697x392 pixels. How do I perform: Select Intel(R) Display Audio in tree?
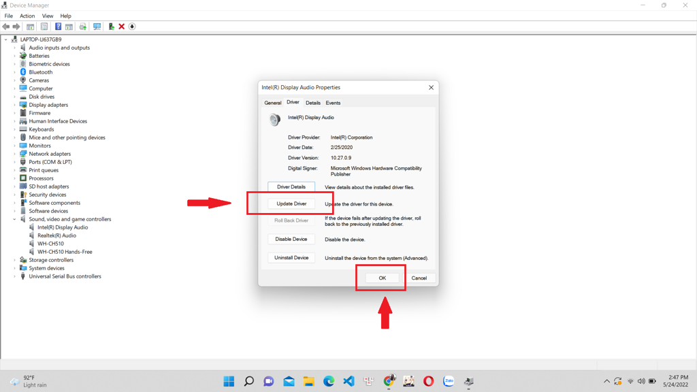[63, 227]
